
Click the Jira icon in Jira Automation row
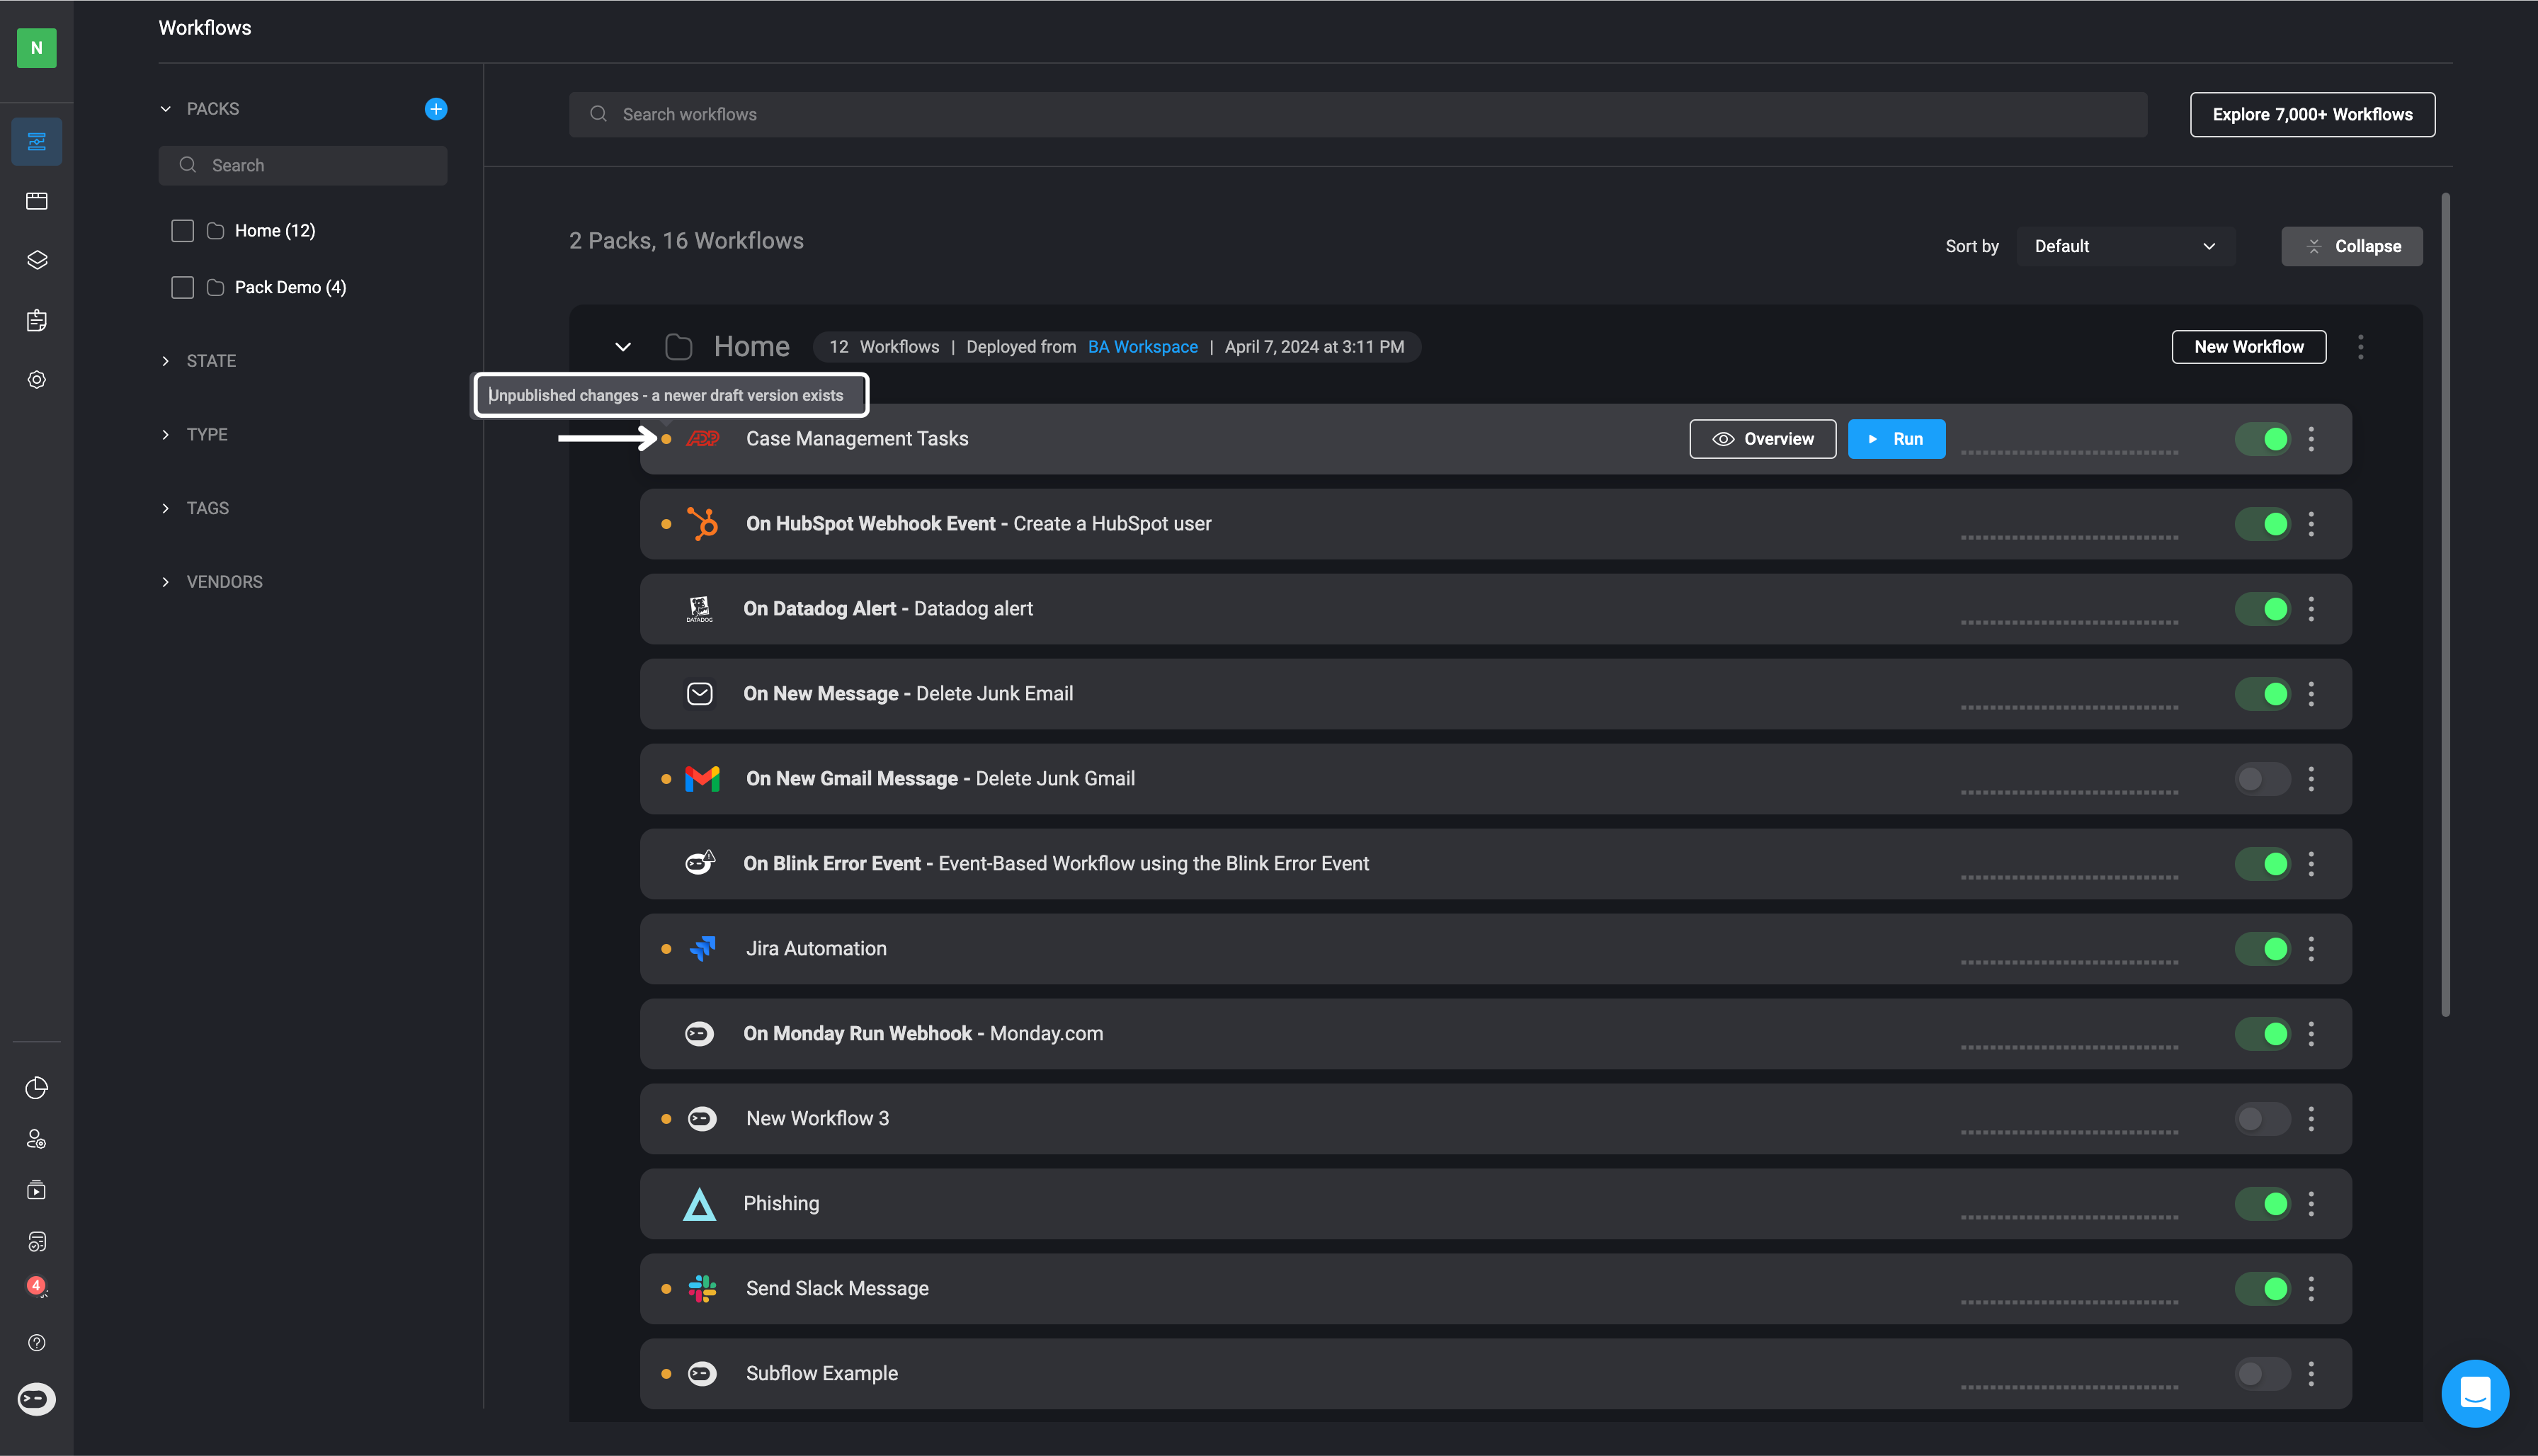(x=703, y=949)
